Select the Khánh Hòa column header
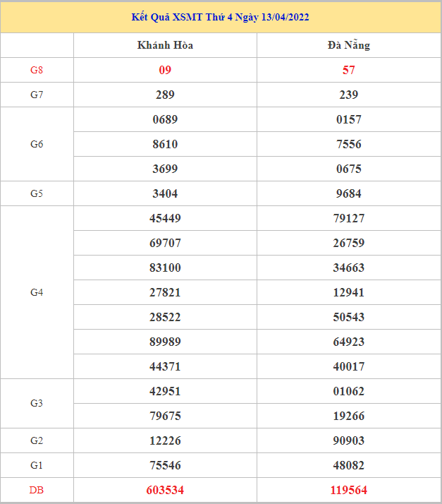The height and width of the screenshot is (504, 442). (165, 45)
